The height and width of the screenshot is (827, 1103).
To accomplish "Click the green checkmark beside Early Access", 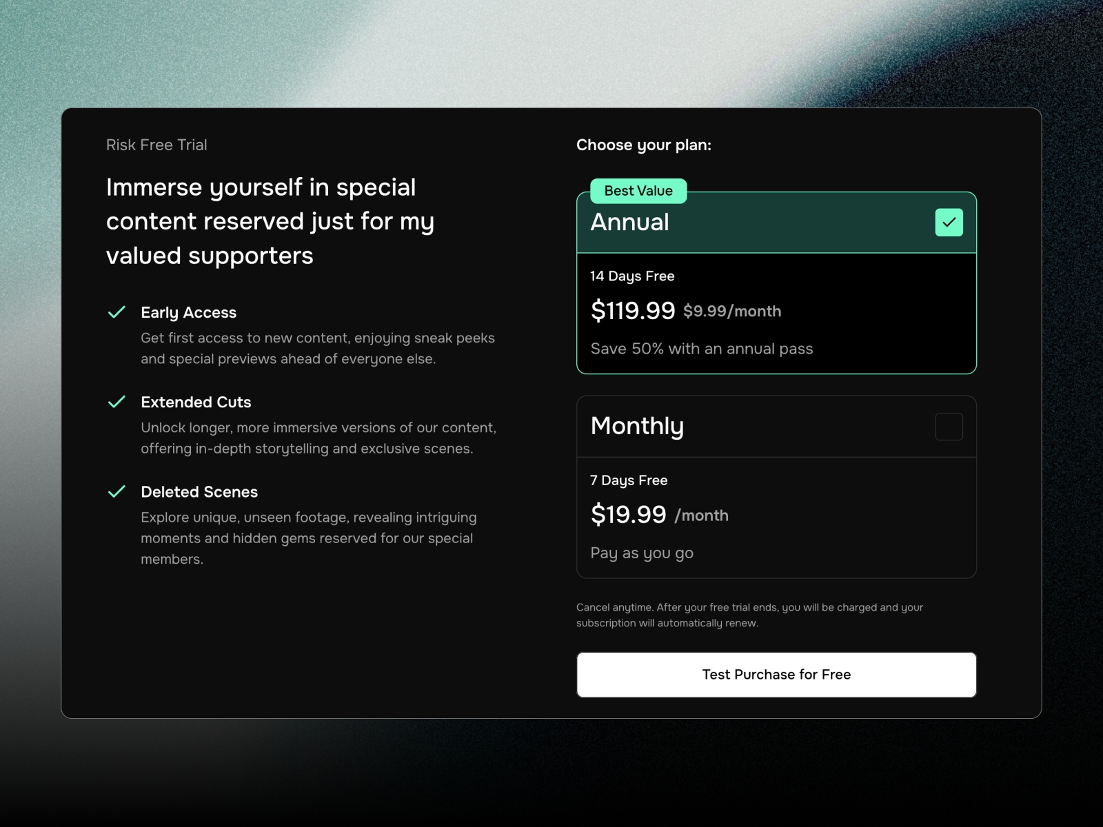I will point(118,312).
